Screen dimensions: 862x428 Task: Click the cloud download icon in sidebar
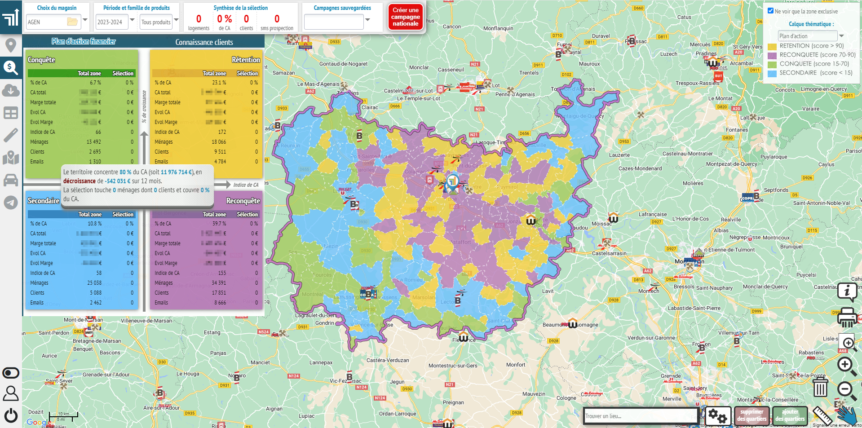tap(11, 90)
